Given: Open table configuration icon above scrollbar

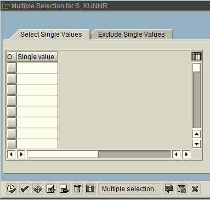Looking at the screenshot, I should tap(196, 56).
